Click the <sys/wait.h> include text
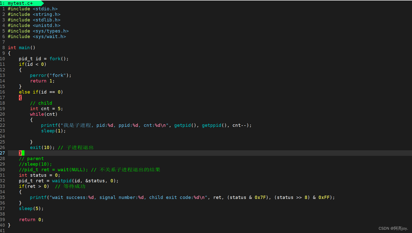This screenshot has width=412, height=233. coord(49,37)
